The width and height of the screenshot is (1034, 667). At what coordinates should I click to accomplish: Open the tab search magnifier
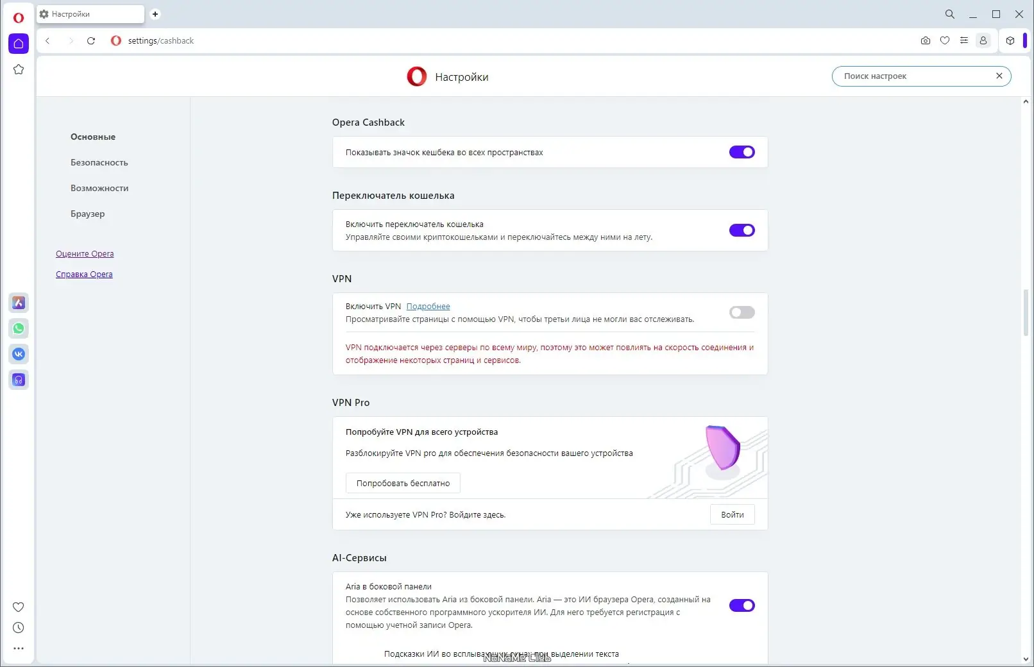(x=950, y=14)
